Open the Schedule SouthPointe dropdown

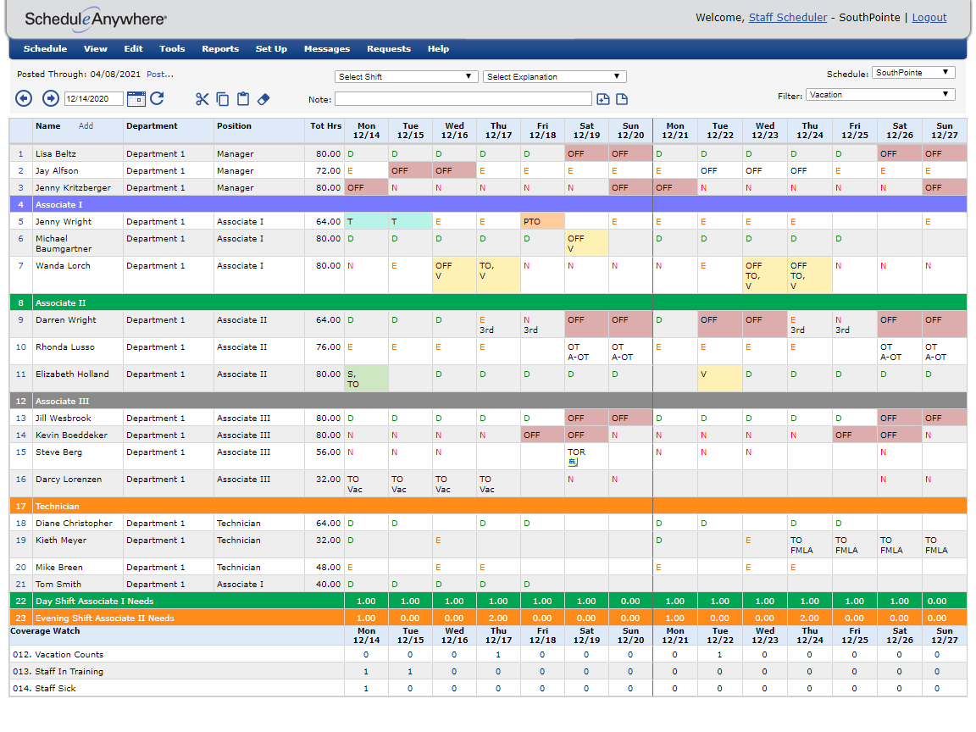click(x=912, y=72)
